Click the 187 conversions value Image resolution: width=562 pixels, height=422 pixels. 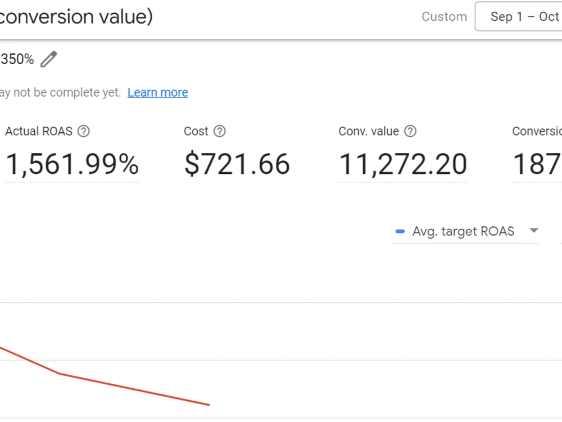click(x=537, y=164)
